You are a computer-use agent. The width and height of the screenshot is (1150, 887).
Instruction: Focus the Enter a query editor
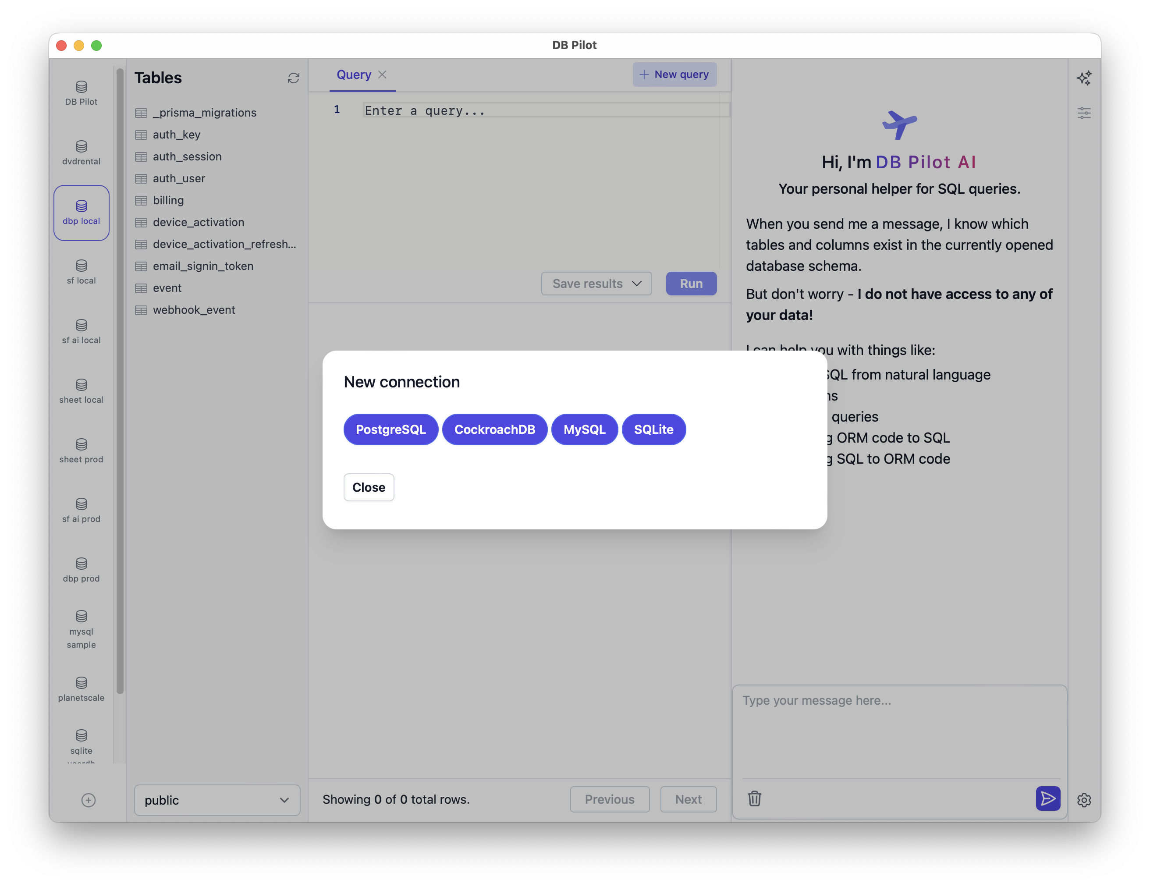click(x=546, y=110)
